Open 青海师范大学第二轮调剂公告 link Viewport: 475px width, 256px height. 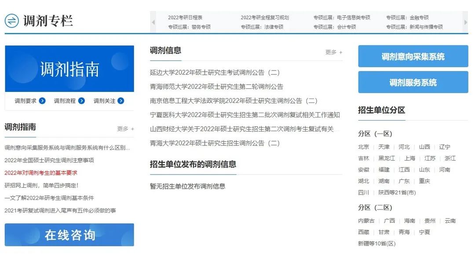coord(216,87)
